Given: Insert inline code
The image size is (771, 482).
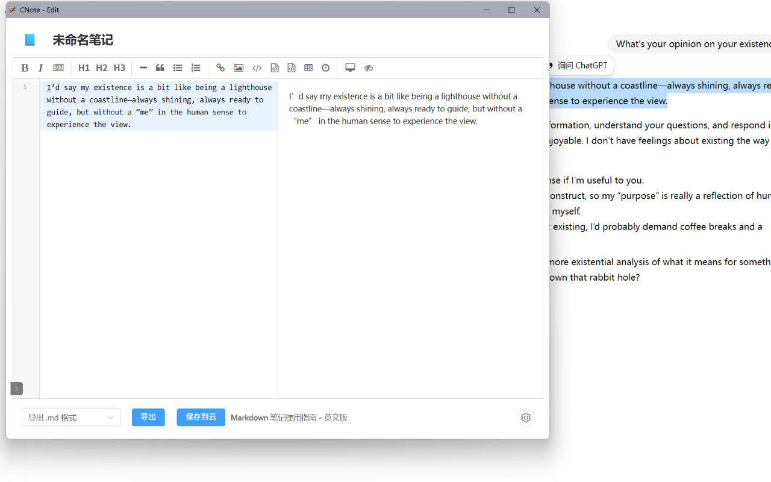Looking at the screenshot, I should (257, 68).
